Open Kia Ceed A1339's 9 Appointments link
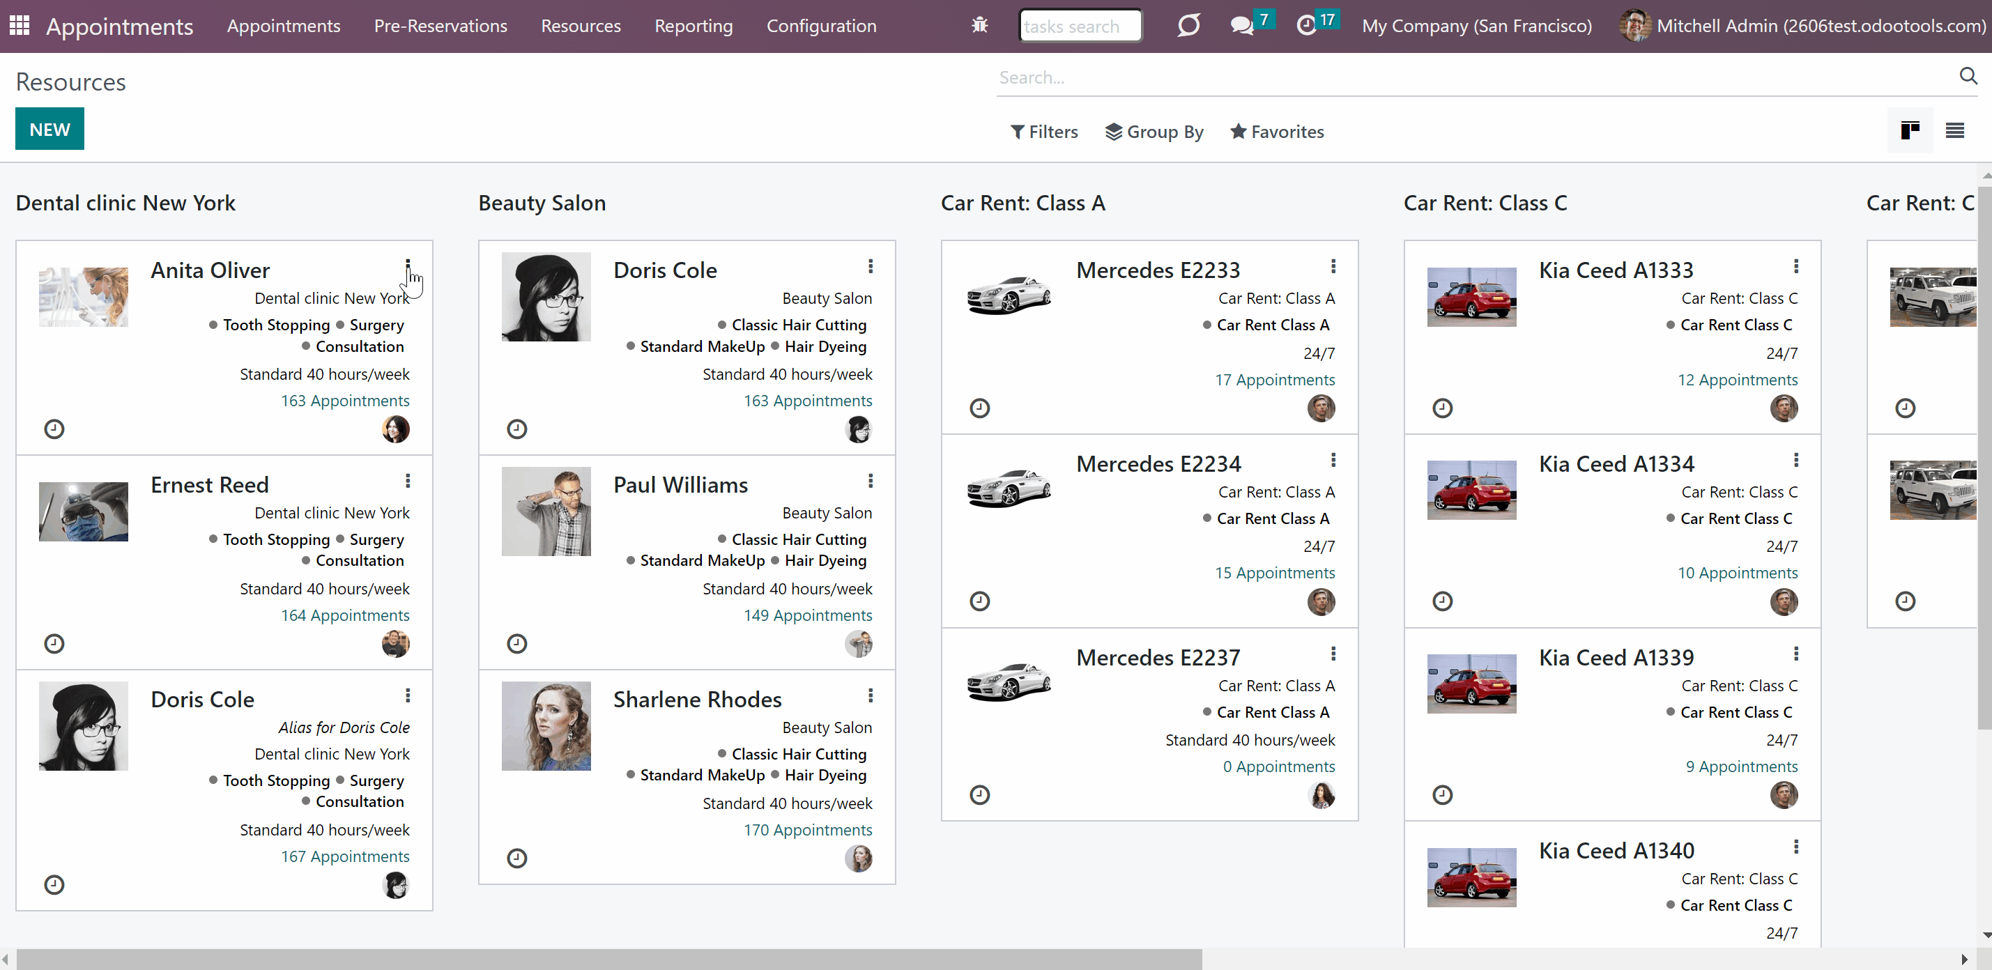1992x970 pixels. click(1742, 766)
